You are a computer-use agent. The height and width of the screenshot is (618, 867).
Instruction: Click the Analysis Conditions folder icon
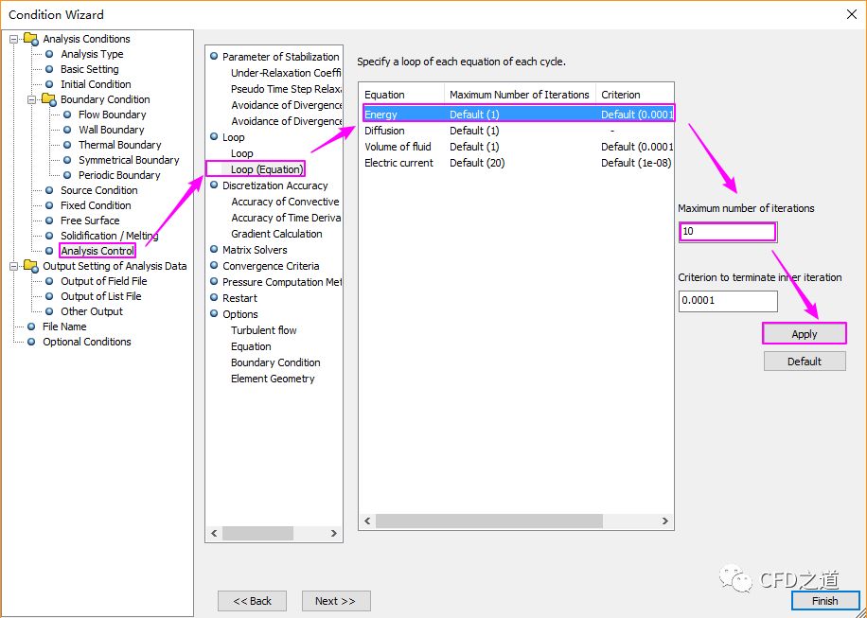(x=31, y=39)
